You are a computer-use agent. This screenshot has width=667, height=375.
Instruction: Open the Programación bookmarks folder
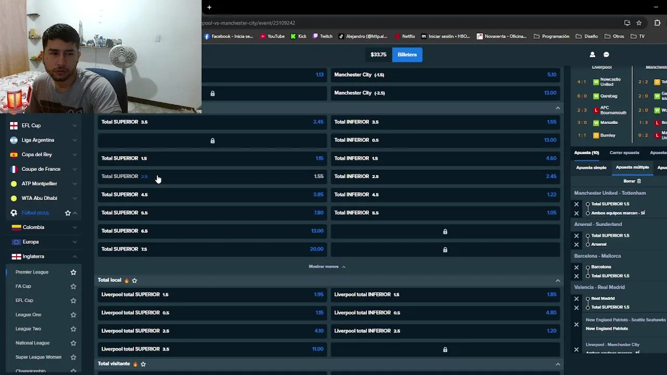pyautogui.click(x=551, y=36)
